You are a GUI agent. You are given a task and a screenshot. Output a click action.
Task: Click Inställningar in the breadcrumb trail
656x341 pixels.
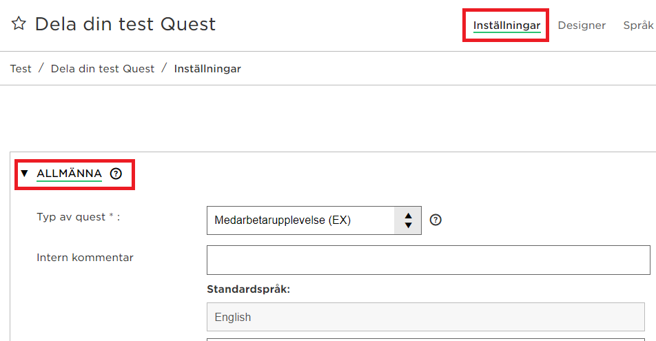click(x=207, y=69)
